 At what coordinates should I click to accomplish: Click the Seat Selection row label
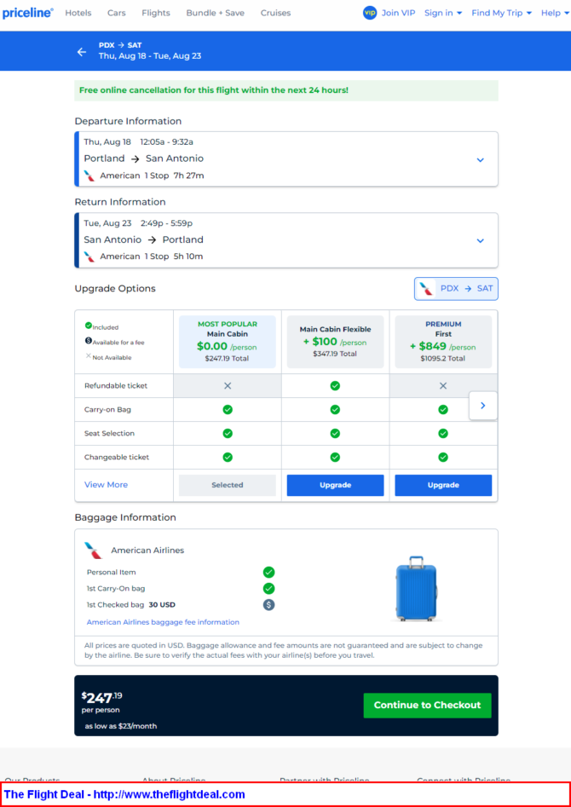pos(109,434)
